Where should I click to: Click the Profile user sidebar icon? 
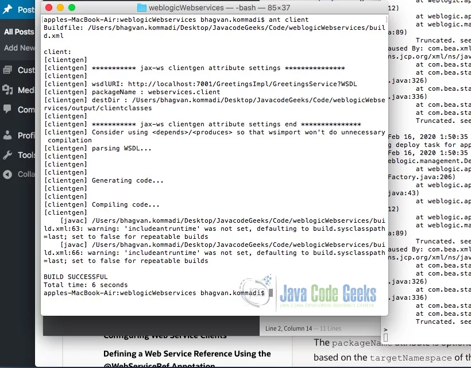pyautogui.click(x=7, y=135)
